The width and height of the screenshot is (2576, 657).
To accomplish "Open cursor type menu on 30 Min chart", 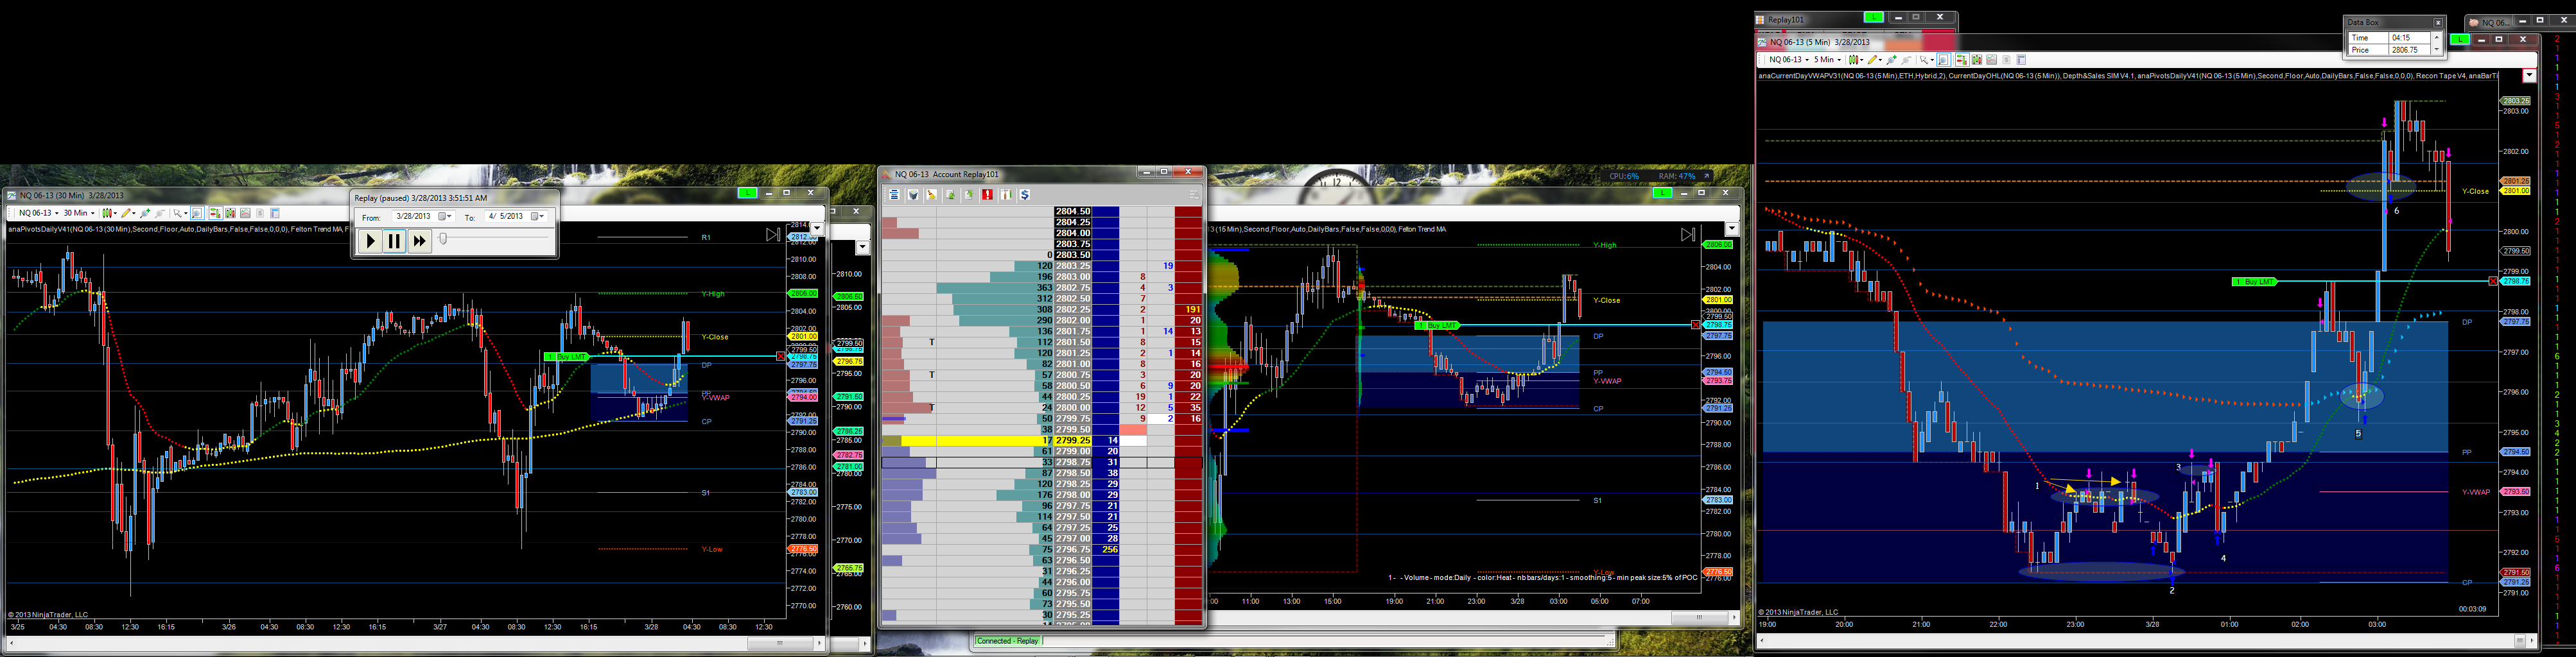I will pos(179,213).
